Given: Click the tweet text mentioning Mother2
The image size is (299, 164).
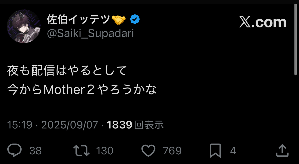Looking at the screenshot, I should (82, 90).
